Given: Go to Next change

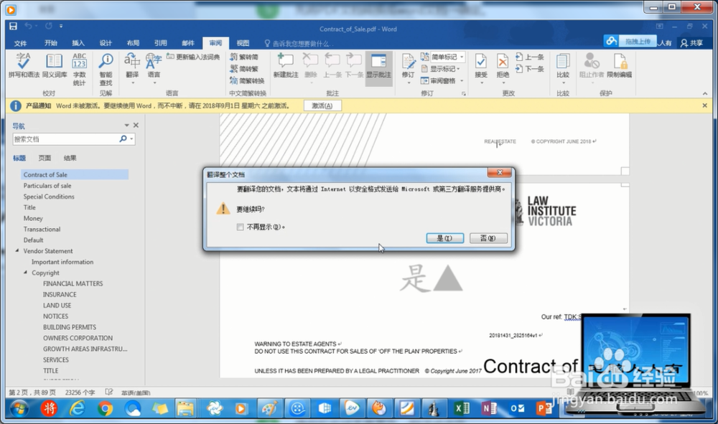Looking at the screenshot, I should [x=530, y=69].
